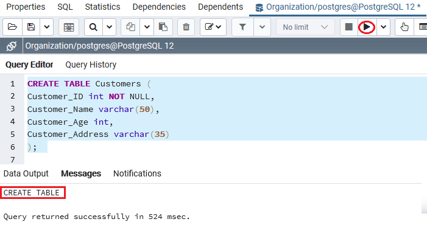This screenshot has height=230, width=427.
Task: Select the Organization/postgres query tool tab
Action: pos(338,7)
